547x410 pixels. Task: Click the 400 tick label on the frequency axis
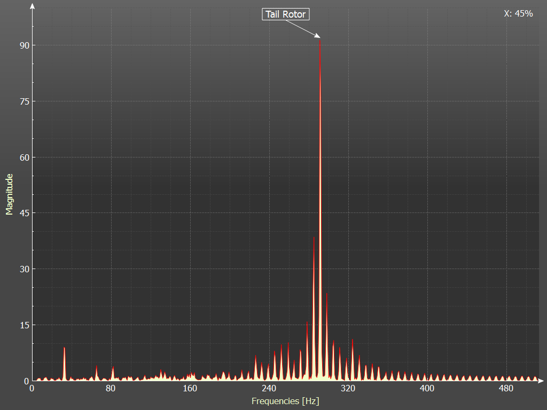tap(427, 388)
